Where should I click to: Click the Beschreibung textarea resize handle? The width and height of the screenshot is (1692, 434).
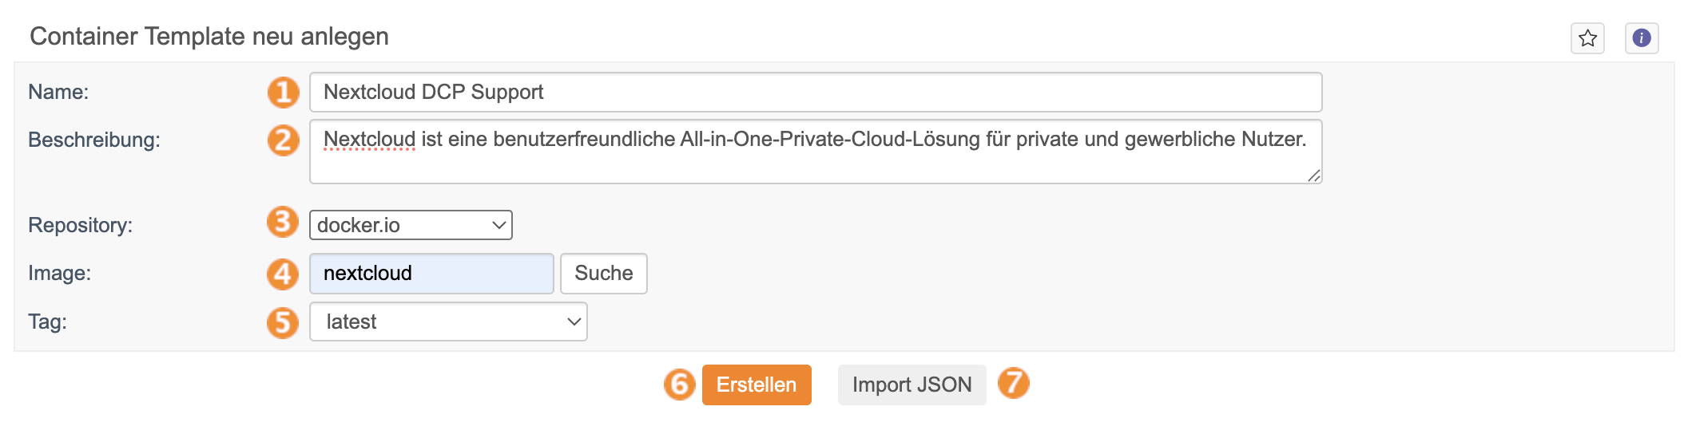tap(1313, 176)
